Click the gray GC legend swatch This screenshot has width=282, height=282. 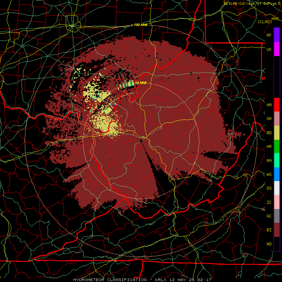(x=277, y=216)
